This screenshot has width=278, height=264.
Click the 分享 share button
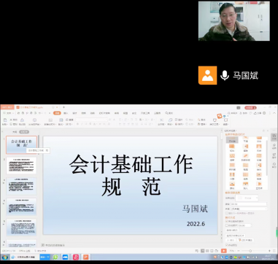click(258, 113)
